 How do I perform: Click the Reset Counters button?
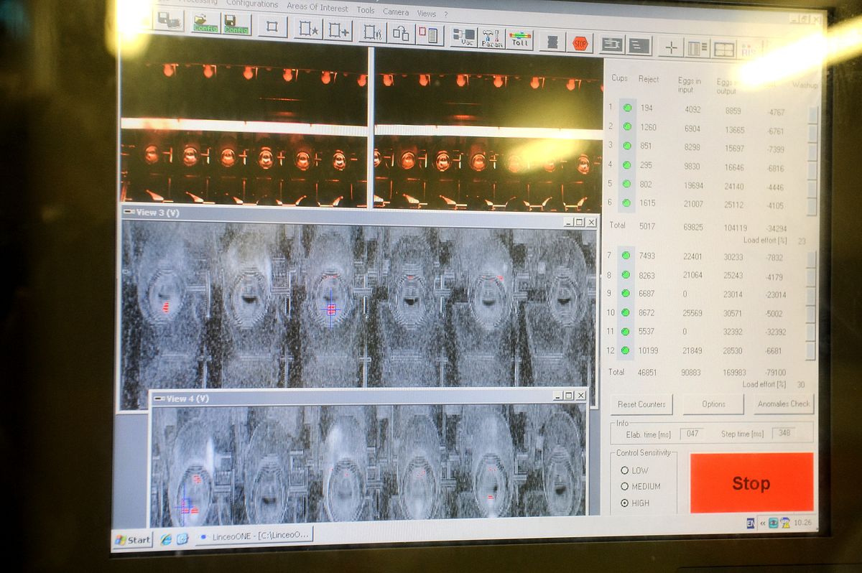[x=641, y=404]
